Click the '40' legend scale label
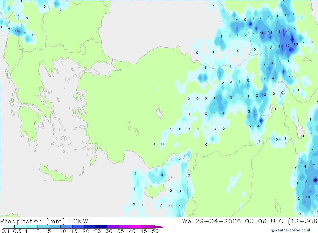This screenshot has width=318, height=233. (x=132, y=231)
